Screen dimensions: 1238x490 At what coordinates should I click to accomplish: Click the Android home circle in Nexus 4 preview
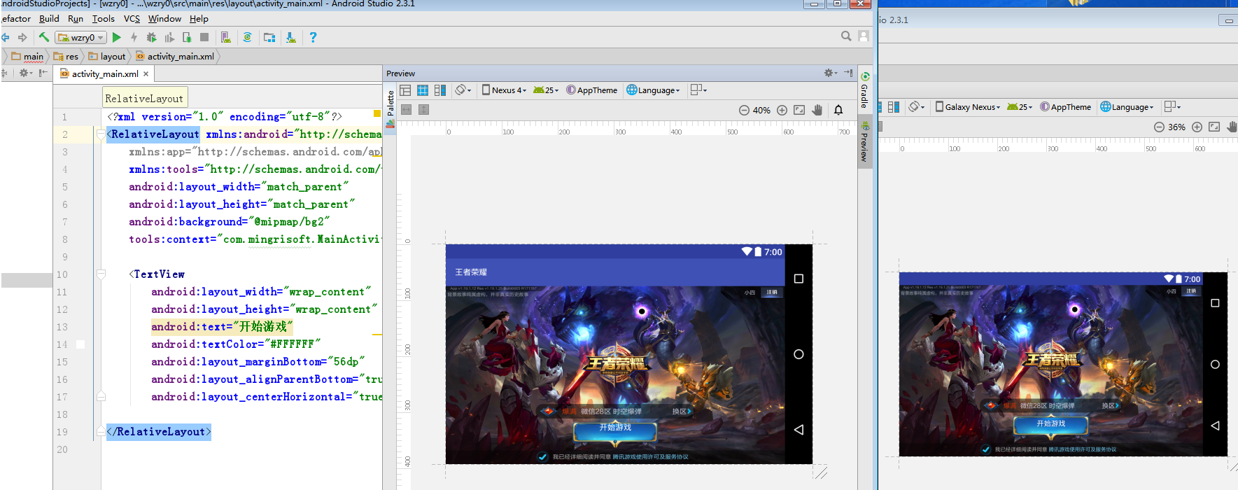[799, 354]
